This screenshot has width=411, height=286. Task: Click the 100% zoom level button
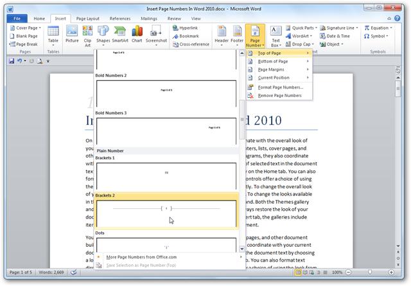pos(337,273)
